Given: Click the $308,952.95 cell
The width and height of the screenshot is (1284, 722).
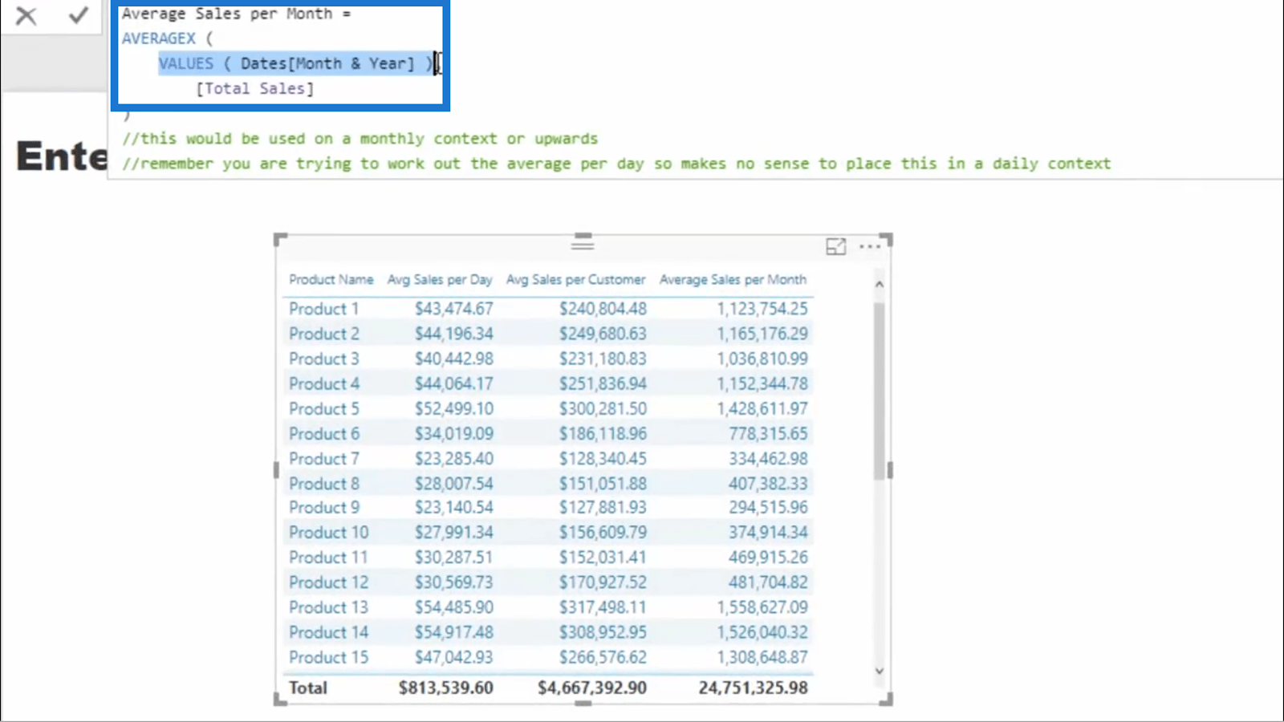Looking at the screenshot, I should [x=603, y=632].
